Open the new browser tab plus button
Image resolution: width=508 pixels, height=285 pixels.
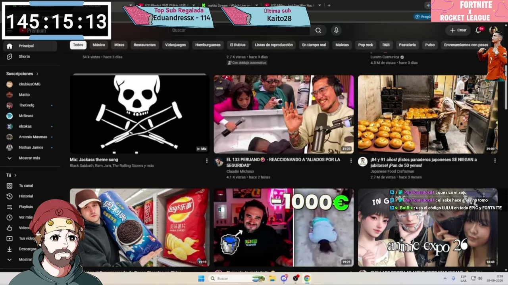tap(329, 6)
